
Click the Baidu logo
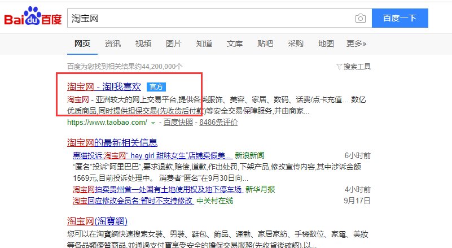[33, 16]
